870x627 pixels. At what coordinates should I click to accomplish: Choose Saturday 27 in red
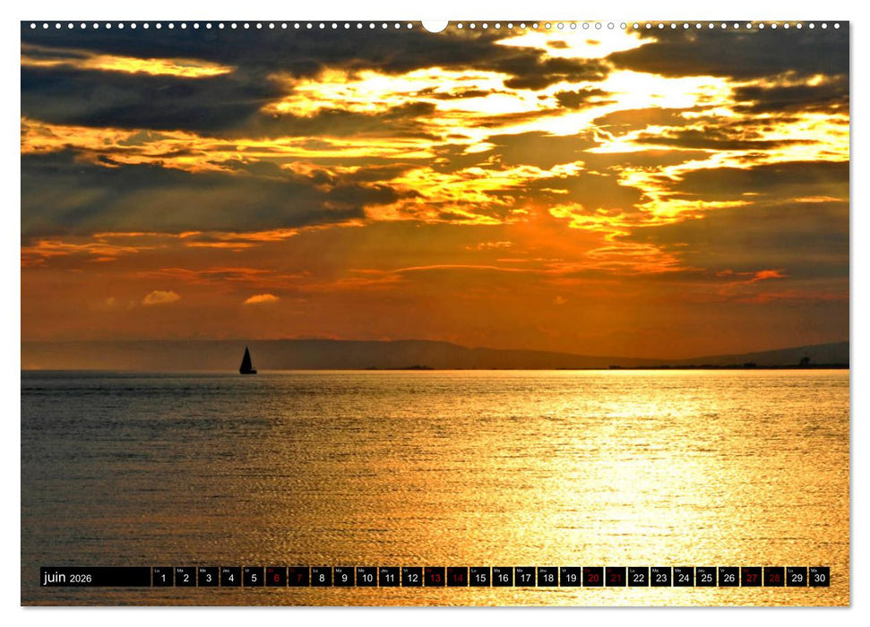(751, 578)
